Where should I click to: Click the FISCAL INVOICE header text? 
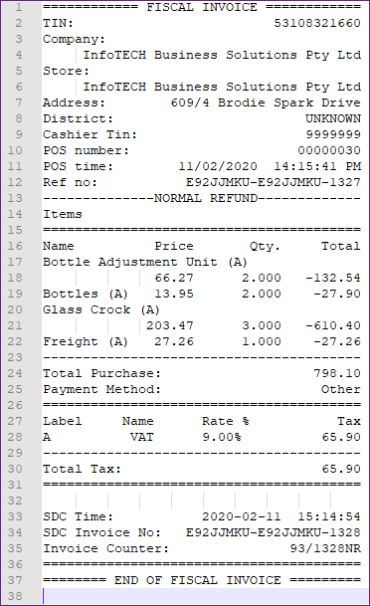pyautogui.click(x=201, y=7)
